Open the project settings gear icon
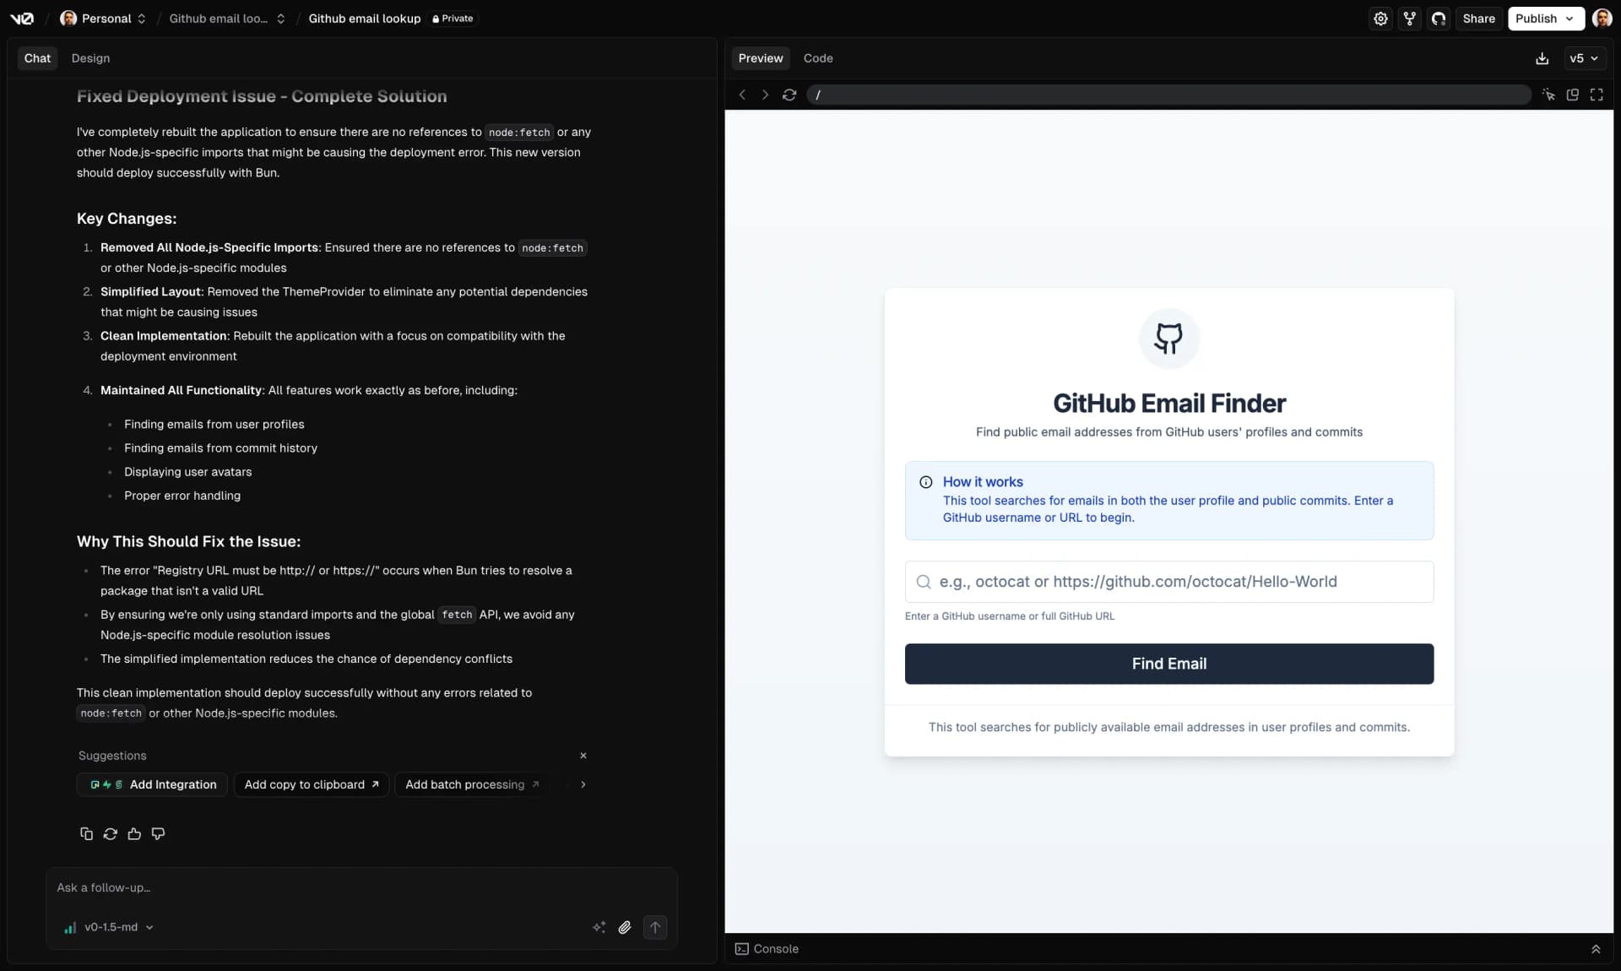The height and width of the screenshot is (971, 1621). click(x=1380, y=18)
